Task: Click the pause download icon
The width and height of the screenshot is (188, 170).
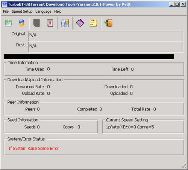Action: point(50,23)
